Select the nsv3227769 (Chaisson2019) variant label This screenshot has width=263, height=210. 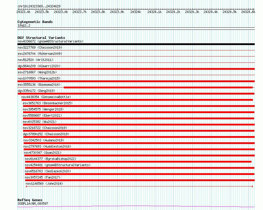pos(40,47)
